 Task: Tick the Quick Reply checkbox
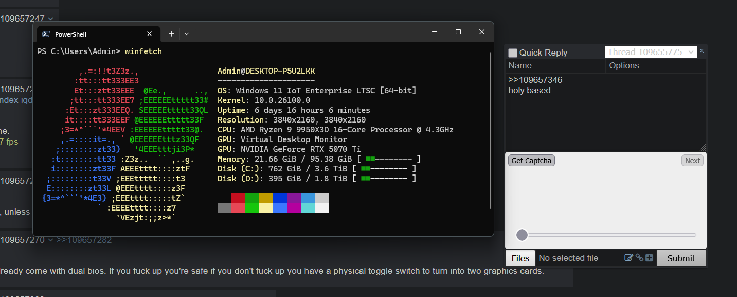(x=513, y=53)
